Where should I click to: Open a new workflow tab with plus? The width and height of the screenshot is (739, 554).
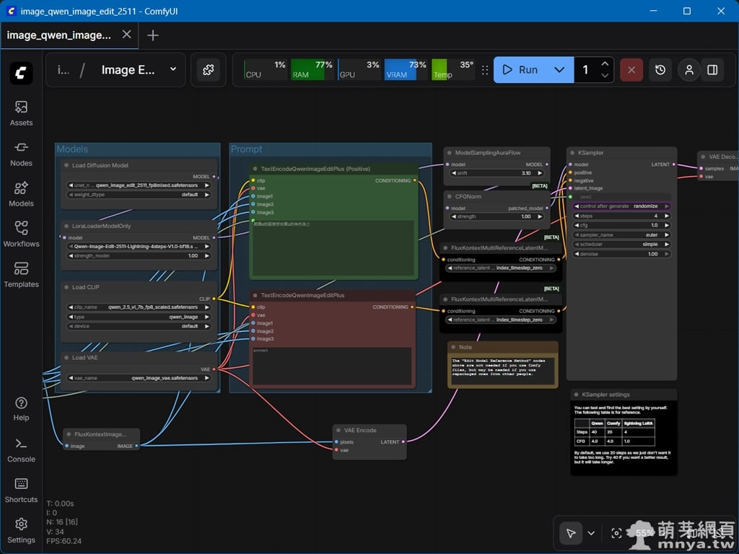[x=153, y=35]
